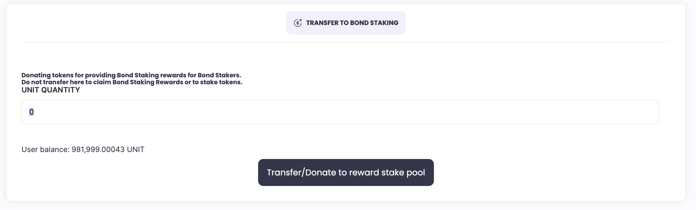Click the horizontal divider under the tab
Screen dimensions: 696x210
pos(346,42)
